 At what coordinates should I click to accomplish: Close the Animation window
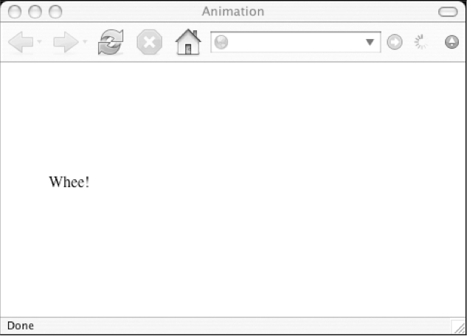tap(15, 12)
